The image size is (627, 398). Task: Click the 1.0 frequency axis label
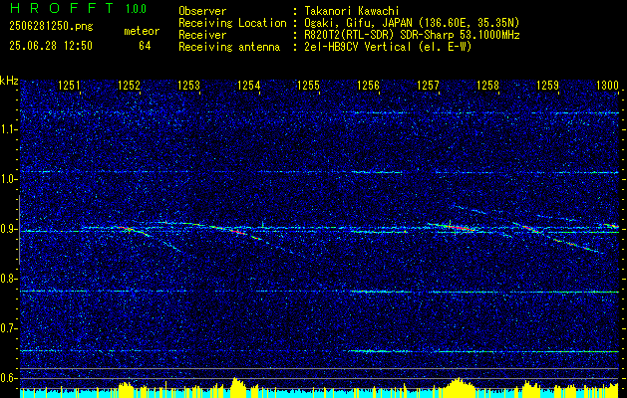[x=9, y=179]
